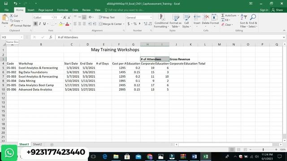Screen dimensions: 287x161
Task: Toggle Center horizontal alignment
Action: pyautogui.click(x=80, y=24)
